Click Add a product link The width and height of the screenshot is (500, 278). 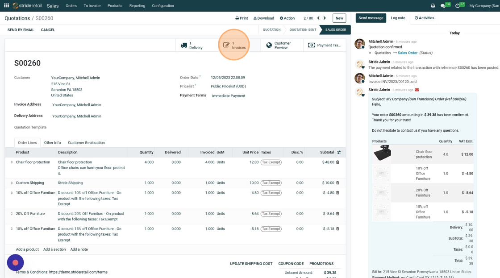click(27, 249)
